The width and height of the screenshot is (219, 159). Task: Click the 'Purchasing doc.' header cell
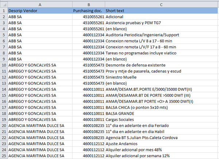(89, 11)
